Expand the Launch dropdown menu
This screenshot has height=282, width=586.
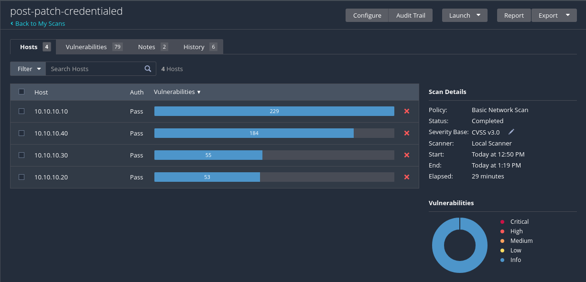465,15
